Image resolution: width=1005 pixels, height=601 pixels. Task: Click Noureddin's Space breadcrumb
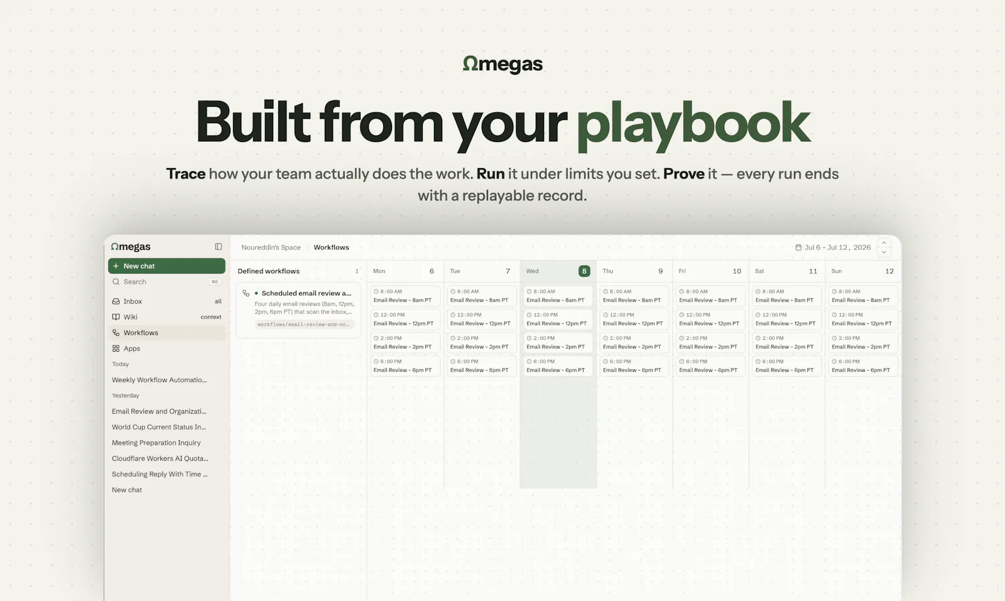271,247
